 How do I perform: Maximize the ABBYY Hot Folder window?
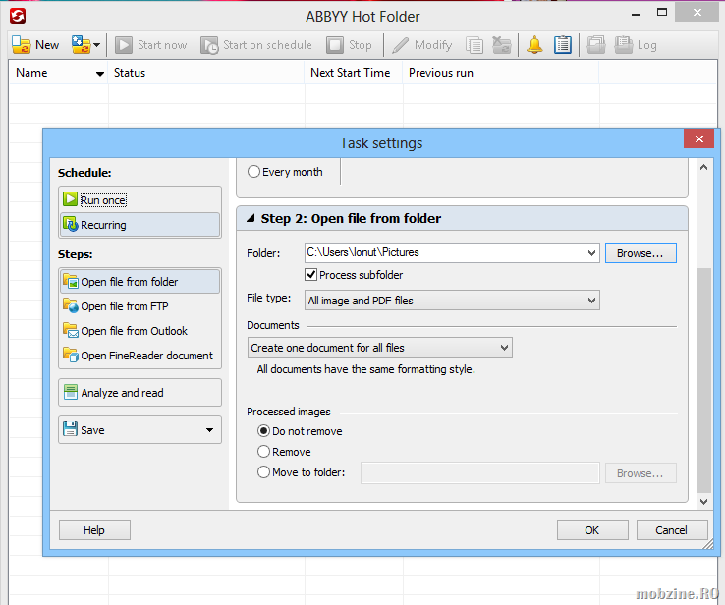(x=662, y=13)
